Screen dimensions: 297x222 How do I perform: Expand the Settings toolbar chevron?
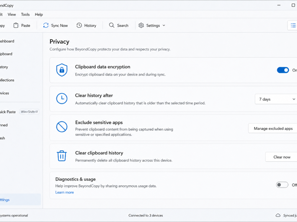[x=164, y=25]
